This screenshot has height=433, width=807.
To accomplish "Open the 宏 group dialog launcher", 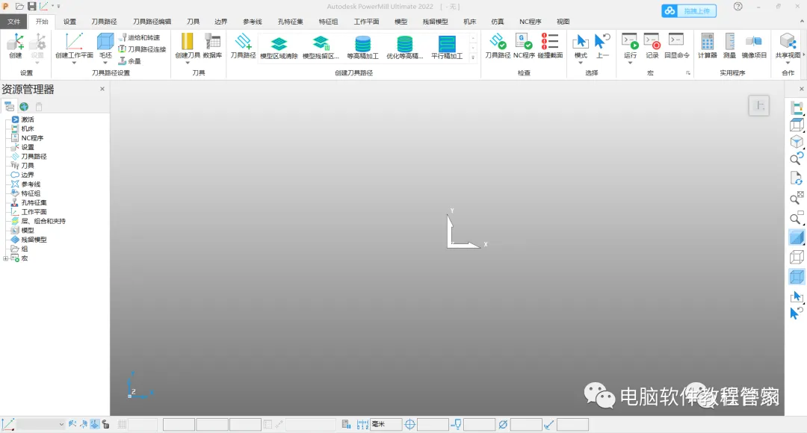I will coord(688,73).
